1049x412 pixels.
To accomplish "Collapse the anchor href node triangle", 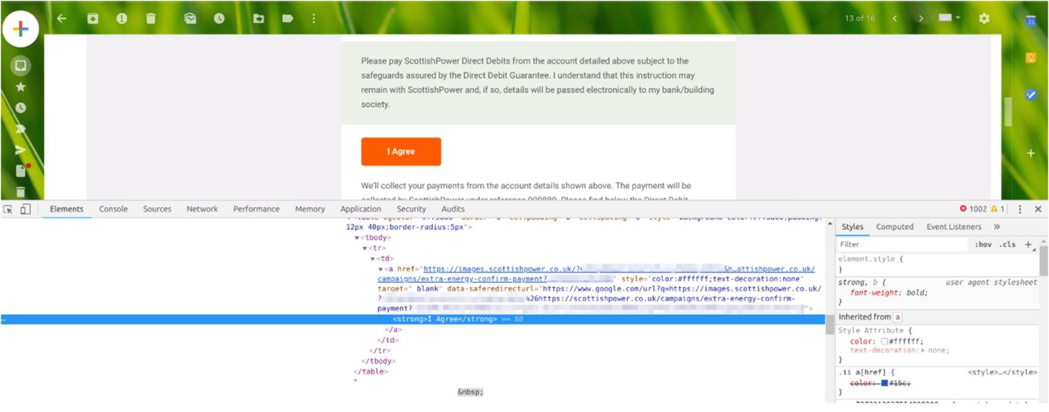I will coord(380,269).
